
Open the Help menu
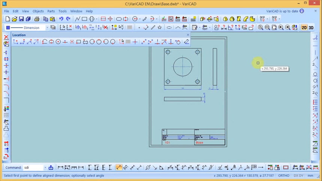[89, 11]
